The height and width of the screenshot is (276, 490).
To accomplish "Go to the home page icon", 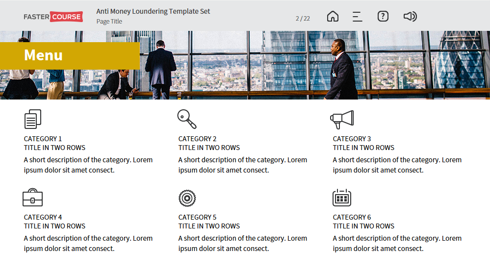I will coord(333,16).
